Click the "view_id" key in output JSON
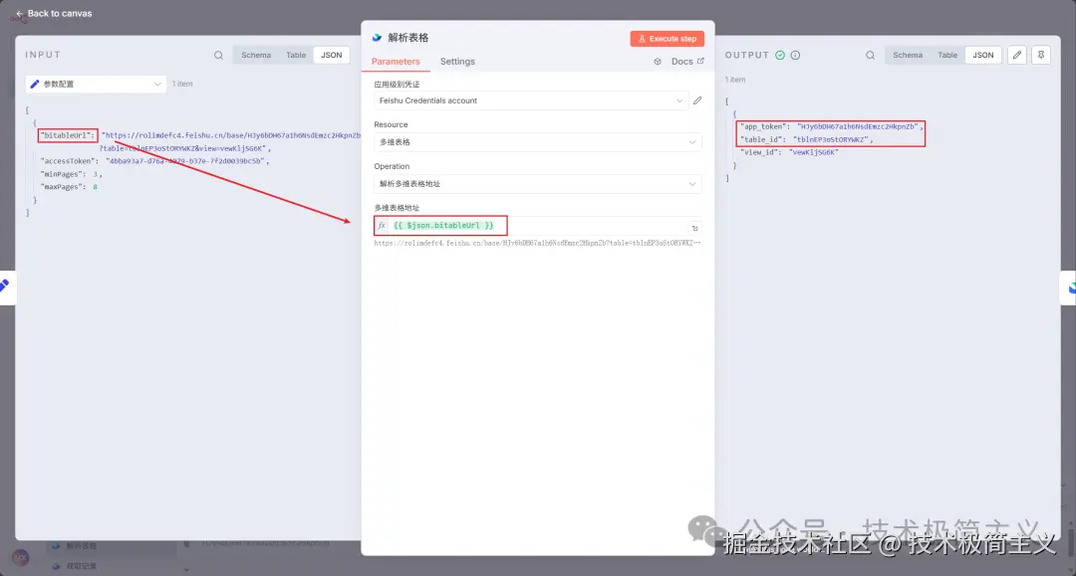Image resolution: width=1076 pixels, height=576 pixels. tap(760, 153)
